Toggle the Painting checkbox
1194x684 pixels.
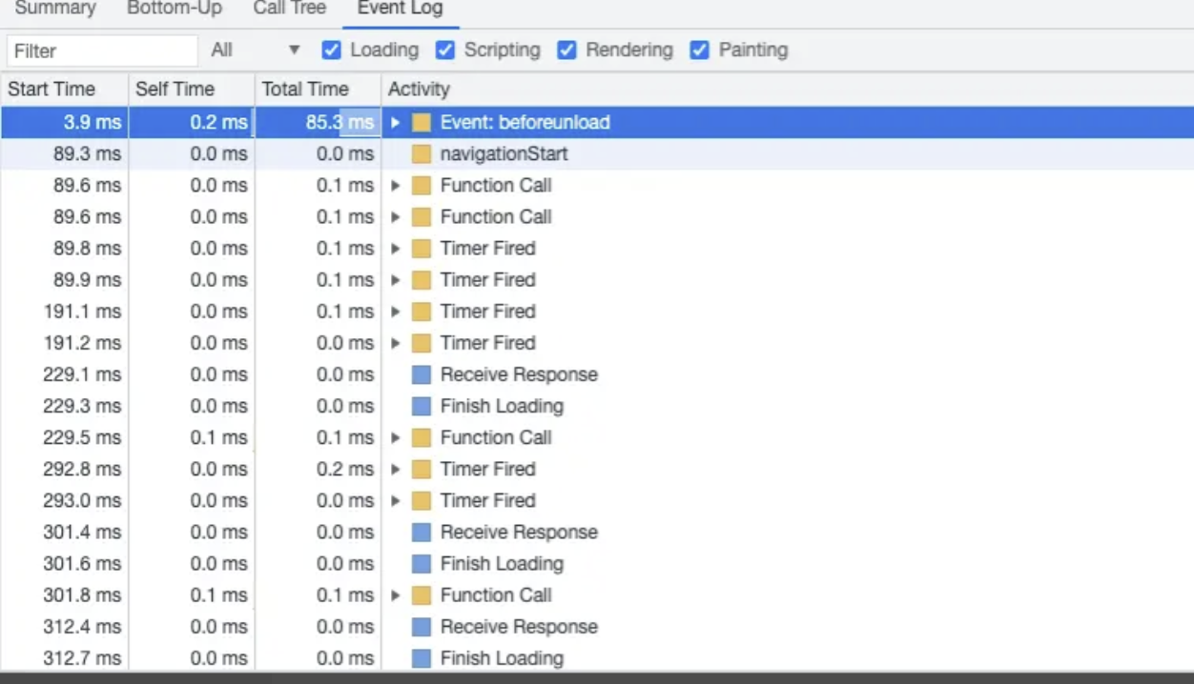pyautogui.click(x=700, y=50)
